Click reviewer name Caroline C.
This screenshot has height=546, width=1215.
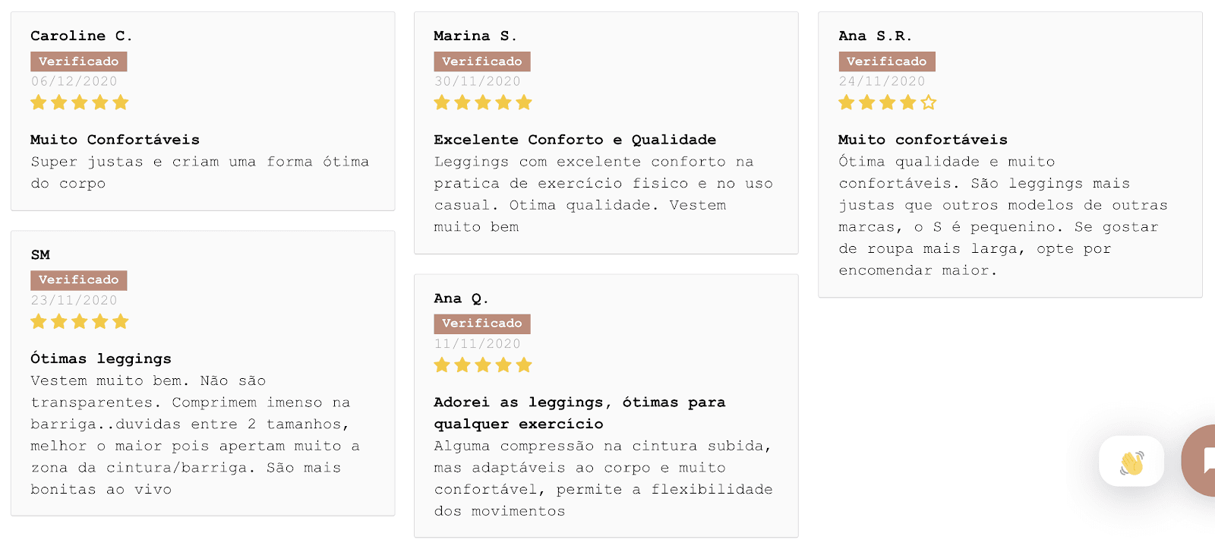81,36
